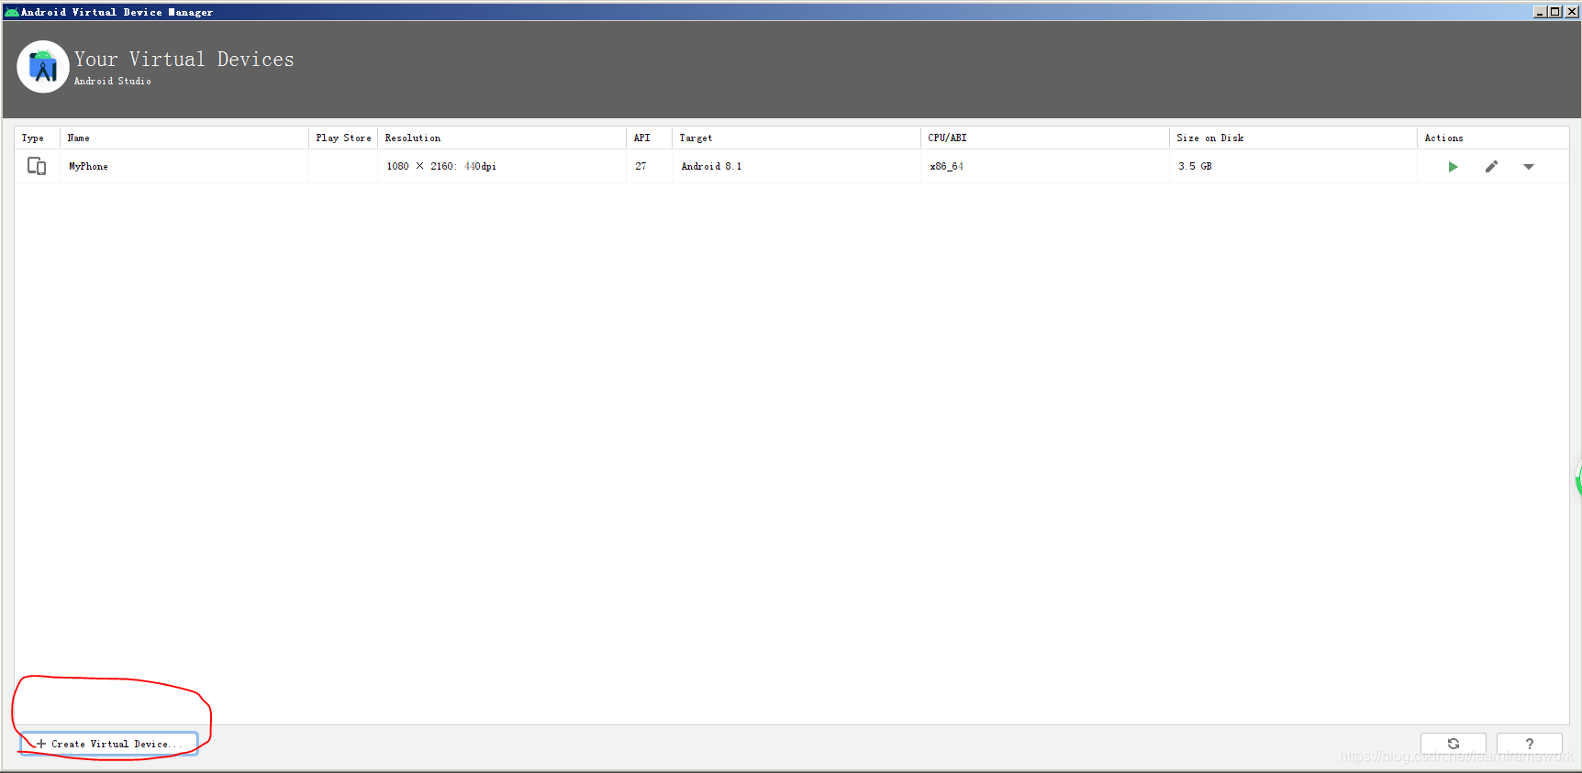1582x773 pixels.
Task: Sort by Size on Disk column header
Action: pos(1294,138)
